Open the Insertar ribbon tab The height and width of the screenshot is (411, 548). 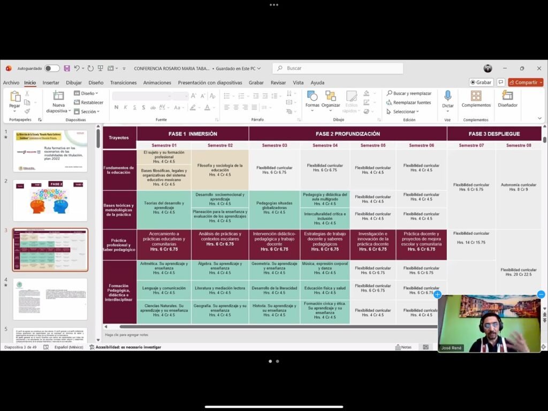tap(51, 83)
